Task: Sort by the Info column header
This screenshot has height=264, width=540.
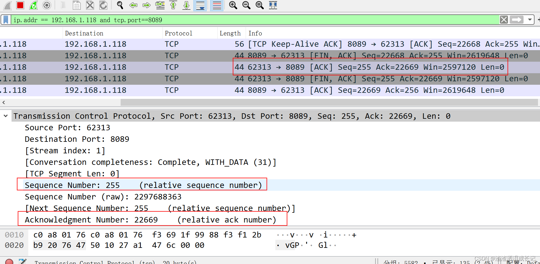Action: pyautogui.click(x=393, y=33)
